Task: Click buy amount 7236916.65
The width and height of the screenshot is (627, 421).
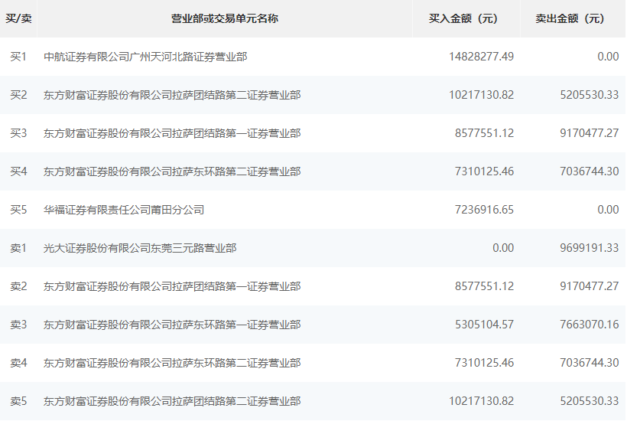Action: pos(484,210)
